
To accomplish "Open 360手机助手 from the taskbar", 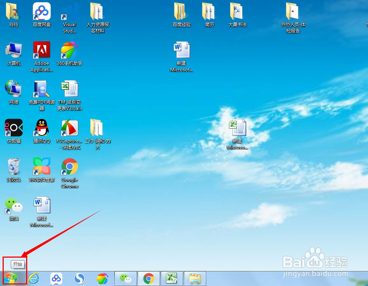I will [102, 279].
